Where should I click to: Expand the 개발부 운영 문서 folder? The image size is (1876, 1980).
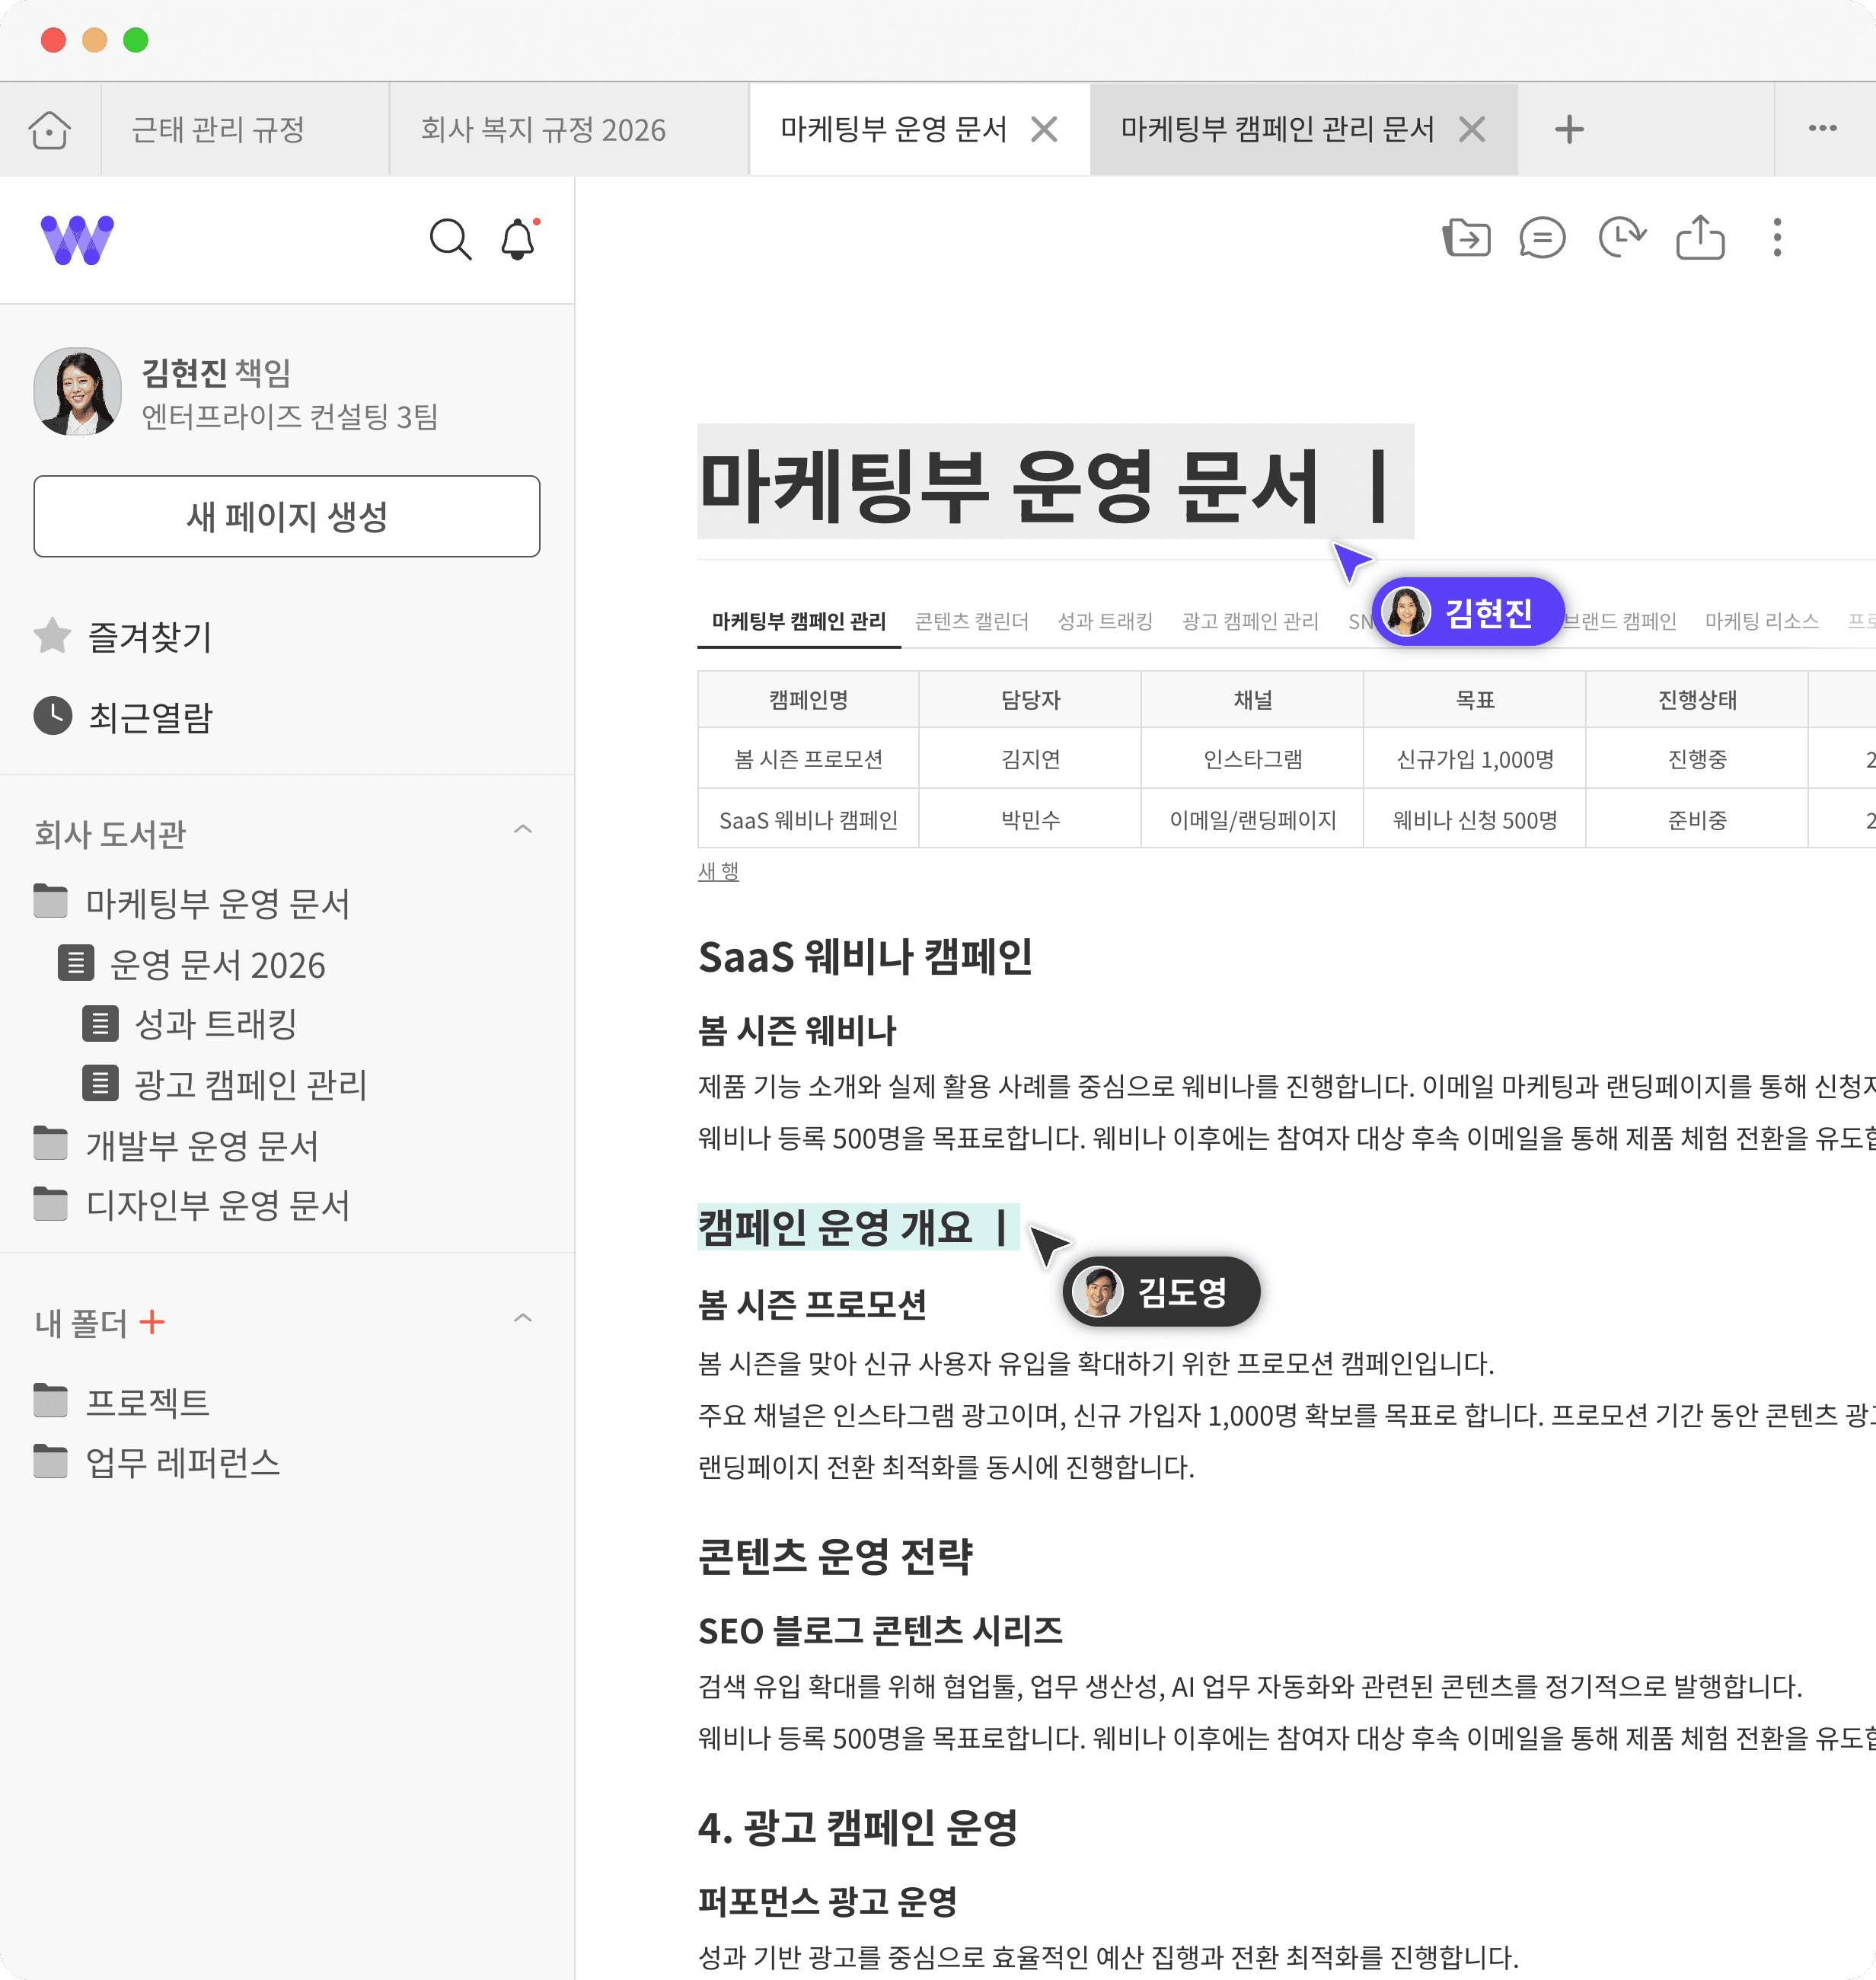tap(201, 1145)
